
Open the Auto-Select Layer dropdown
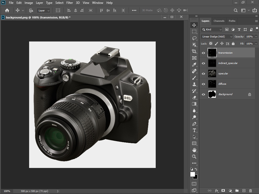(43, 10)
